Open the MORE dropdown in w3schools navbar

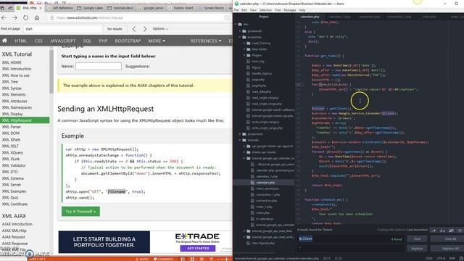[x=157, y=41]
